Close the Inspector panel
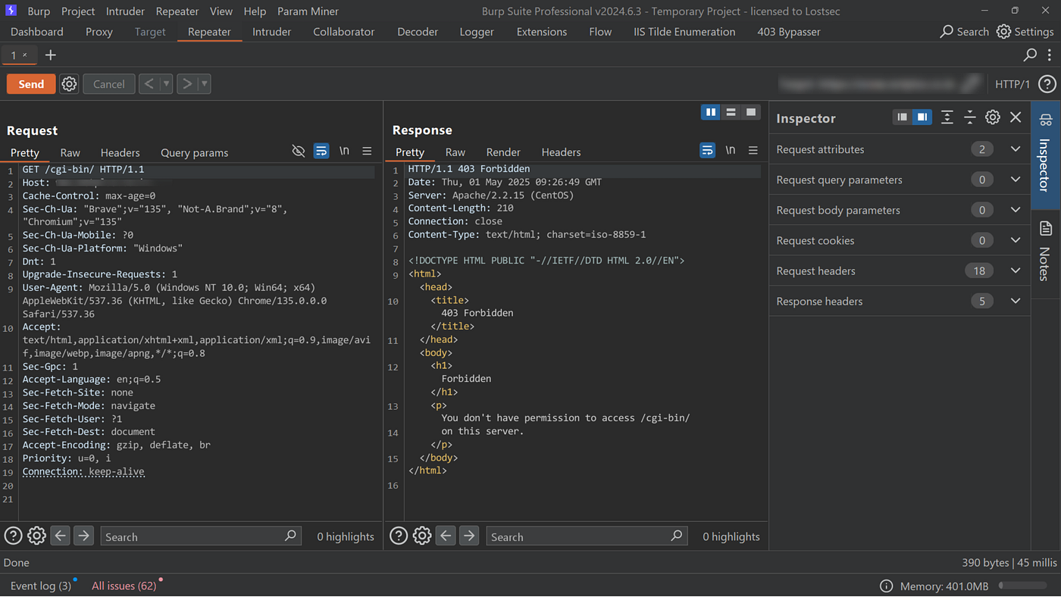 click(1016, 117)
